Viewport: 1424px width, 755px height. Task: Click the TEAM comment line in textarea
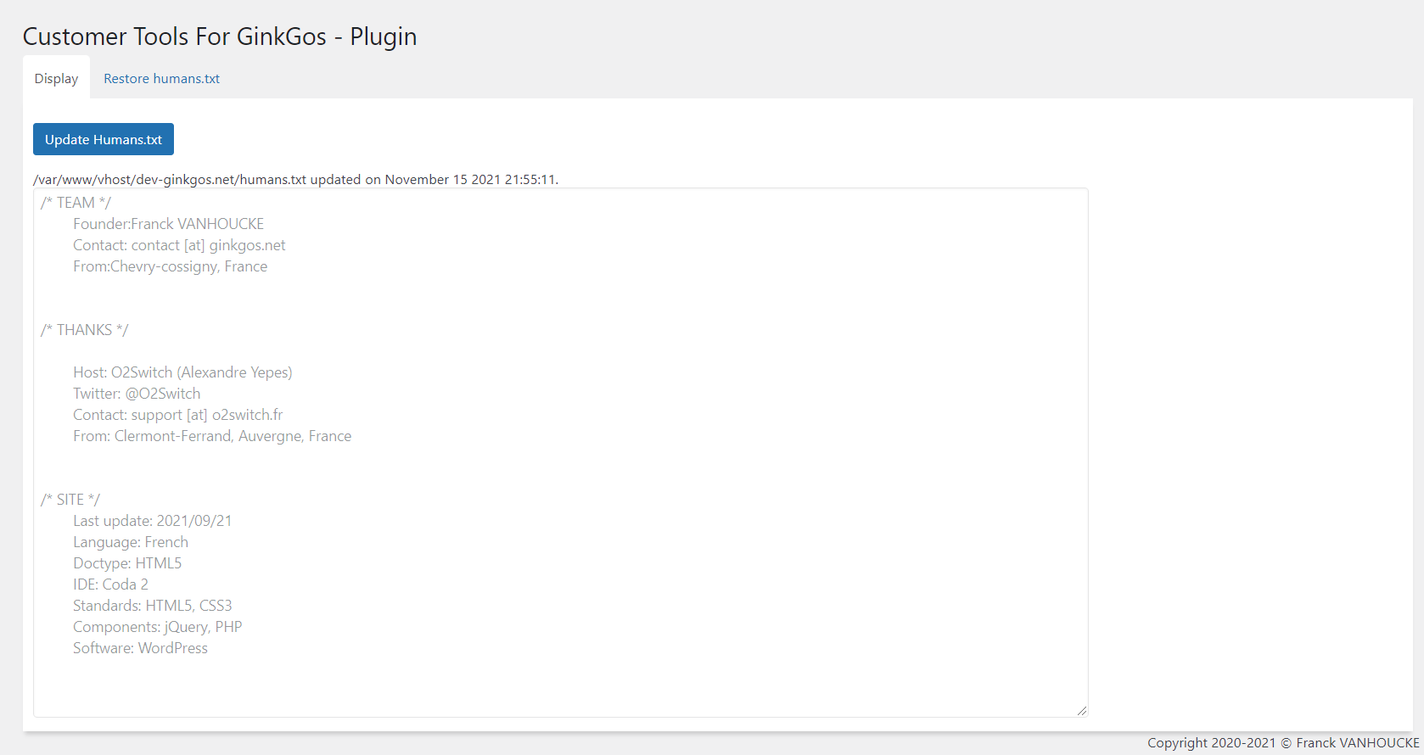click(76, 203)
